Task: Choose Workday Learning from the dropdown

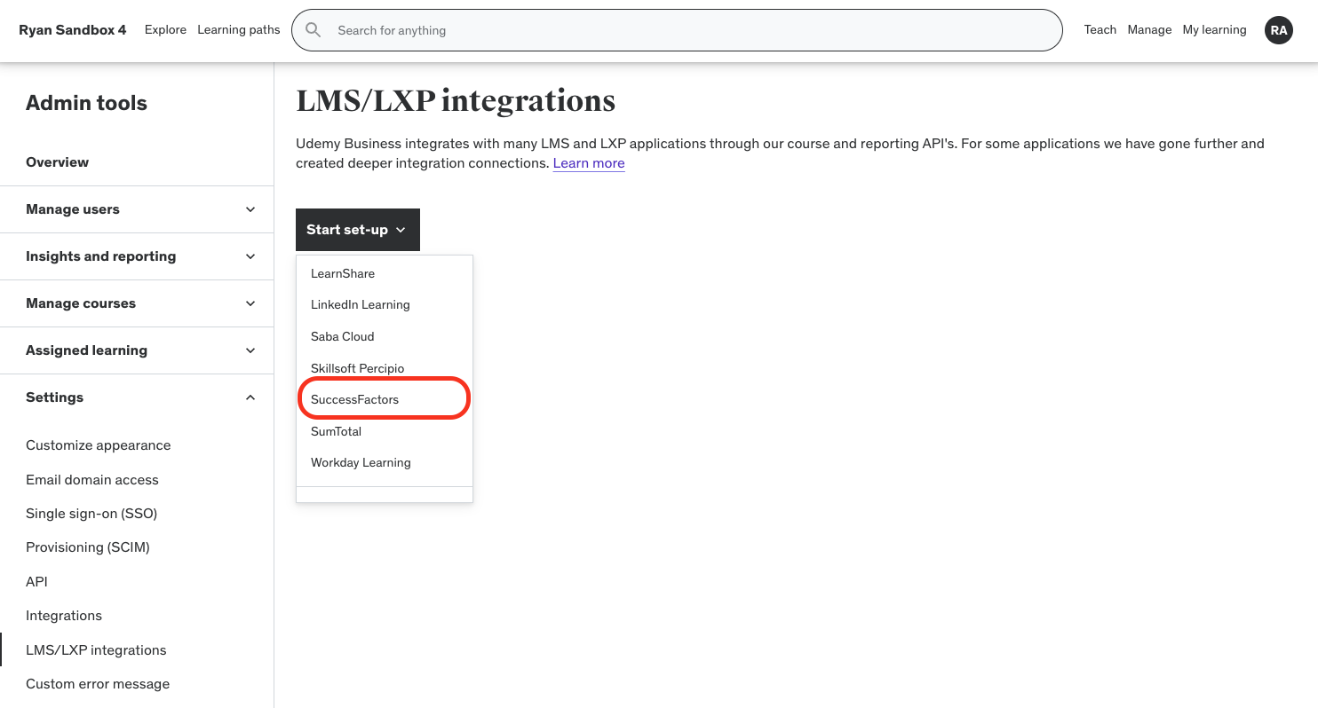Action: point(384,462)
